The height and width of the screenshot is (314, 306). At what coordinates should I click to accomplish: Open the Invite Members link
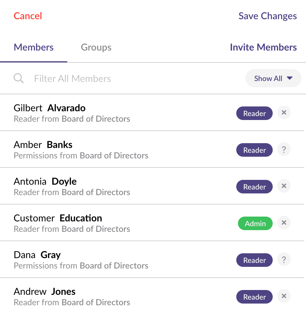point(263,47)
